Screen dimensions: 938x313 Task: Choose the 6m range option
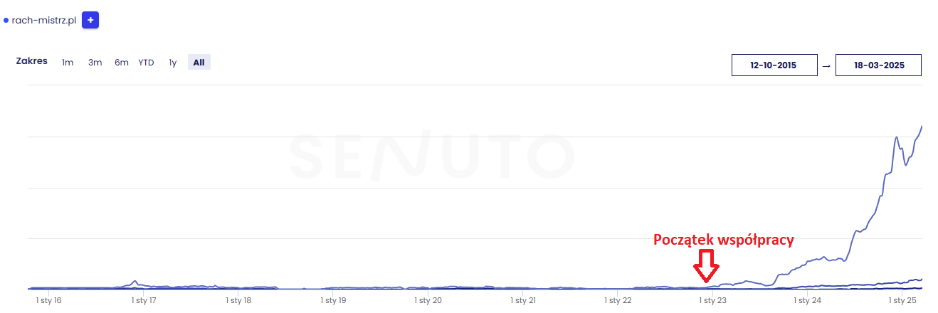pos(122,63)
